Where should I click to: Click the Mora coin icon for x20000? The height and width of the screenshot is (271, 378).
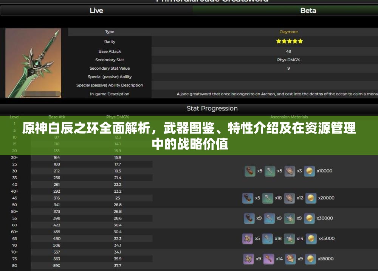point(311,198)
